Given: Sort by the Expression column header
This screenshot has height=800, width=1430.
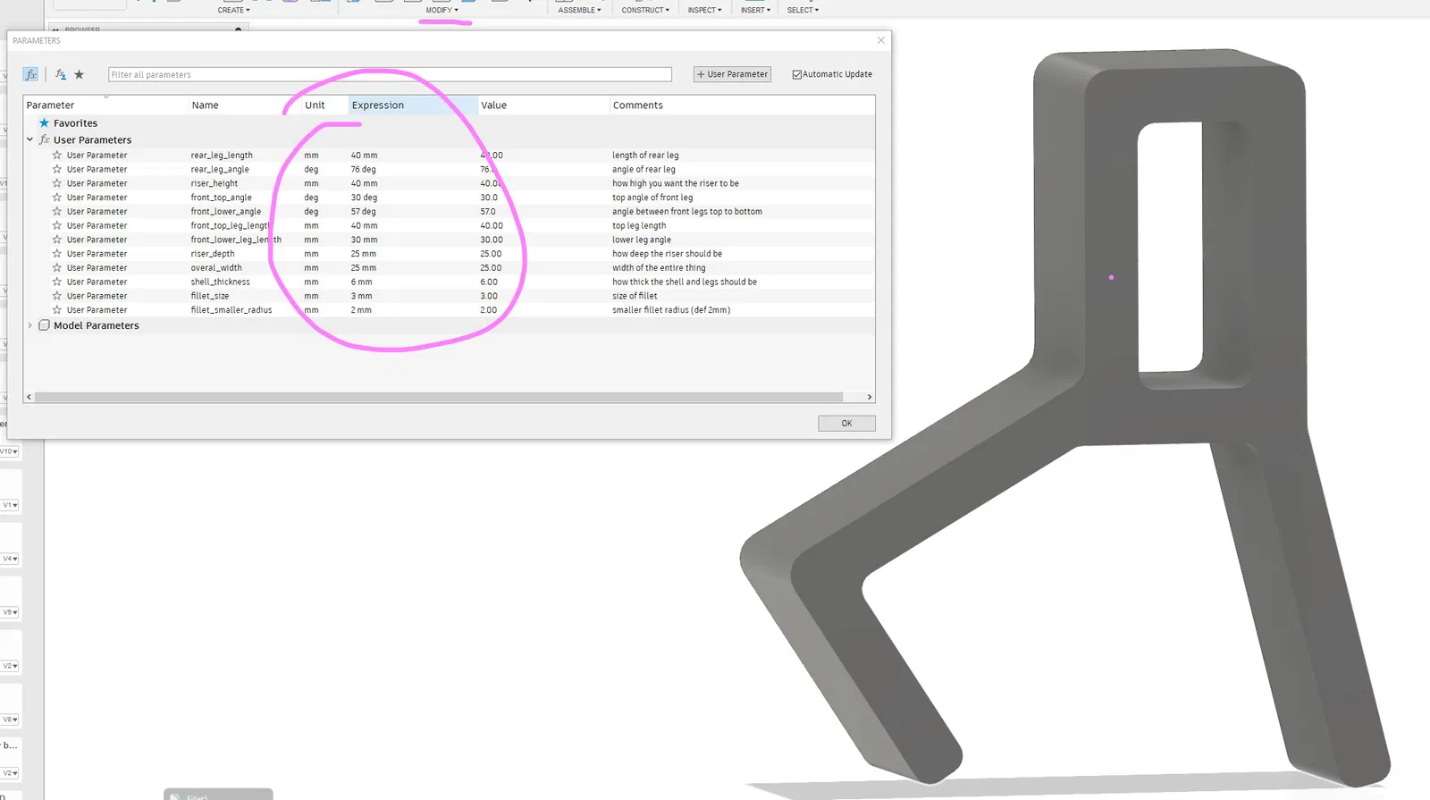Looking at the screenshot, I should [413, 105].
